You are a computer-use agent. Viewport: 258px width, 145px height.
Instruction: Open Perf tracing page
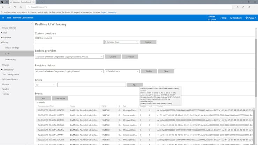tap(10, 60)
